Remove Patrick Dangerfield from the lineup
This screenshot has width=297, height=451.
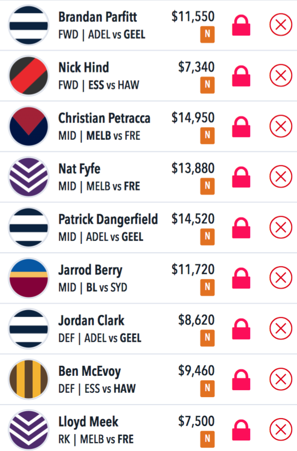pyautogui.click(x=281, y=227)
